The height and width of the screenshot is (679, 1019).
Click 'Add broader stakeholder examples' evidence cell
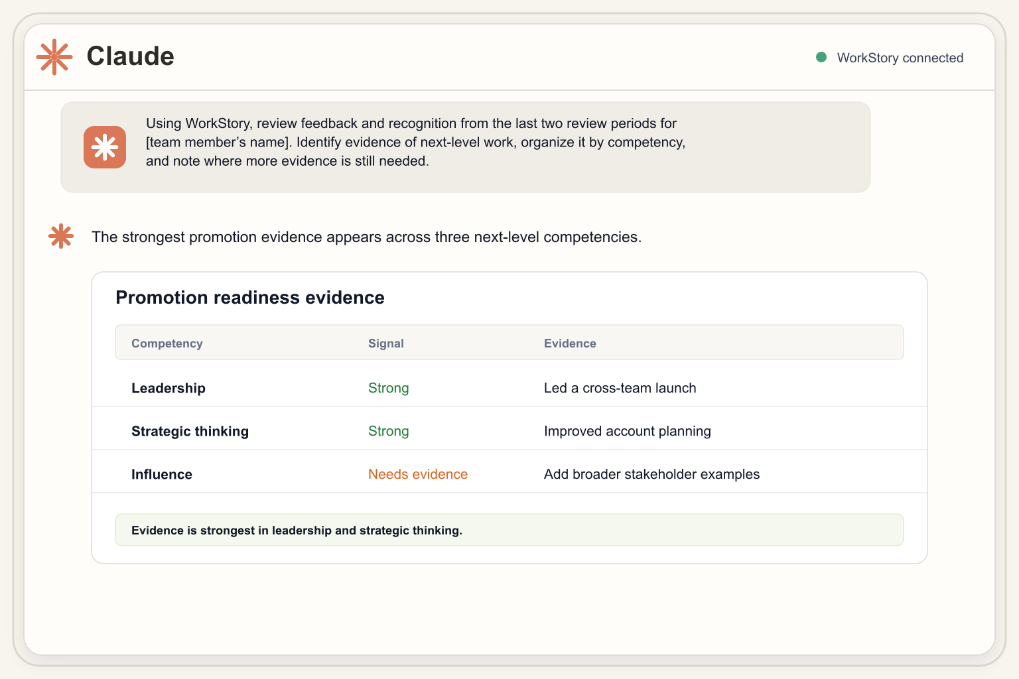(652, 474)
